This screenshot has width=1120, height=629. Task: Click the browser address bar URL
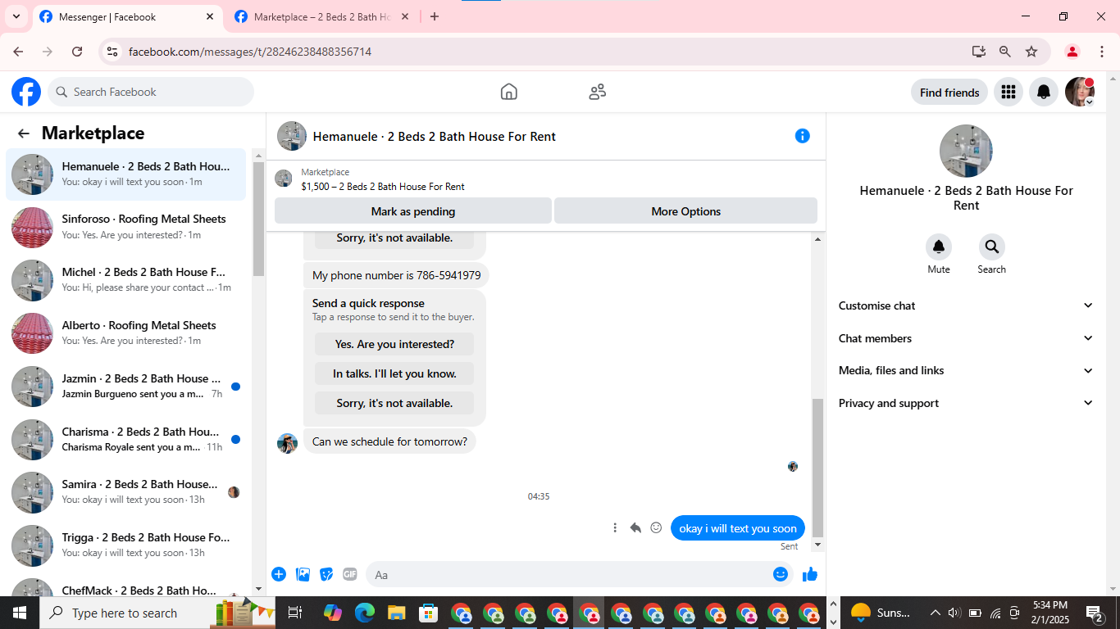click(250, 52)
